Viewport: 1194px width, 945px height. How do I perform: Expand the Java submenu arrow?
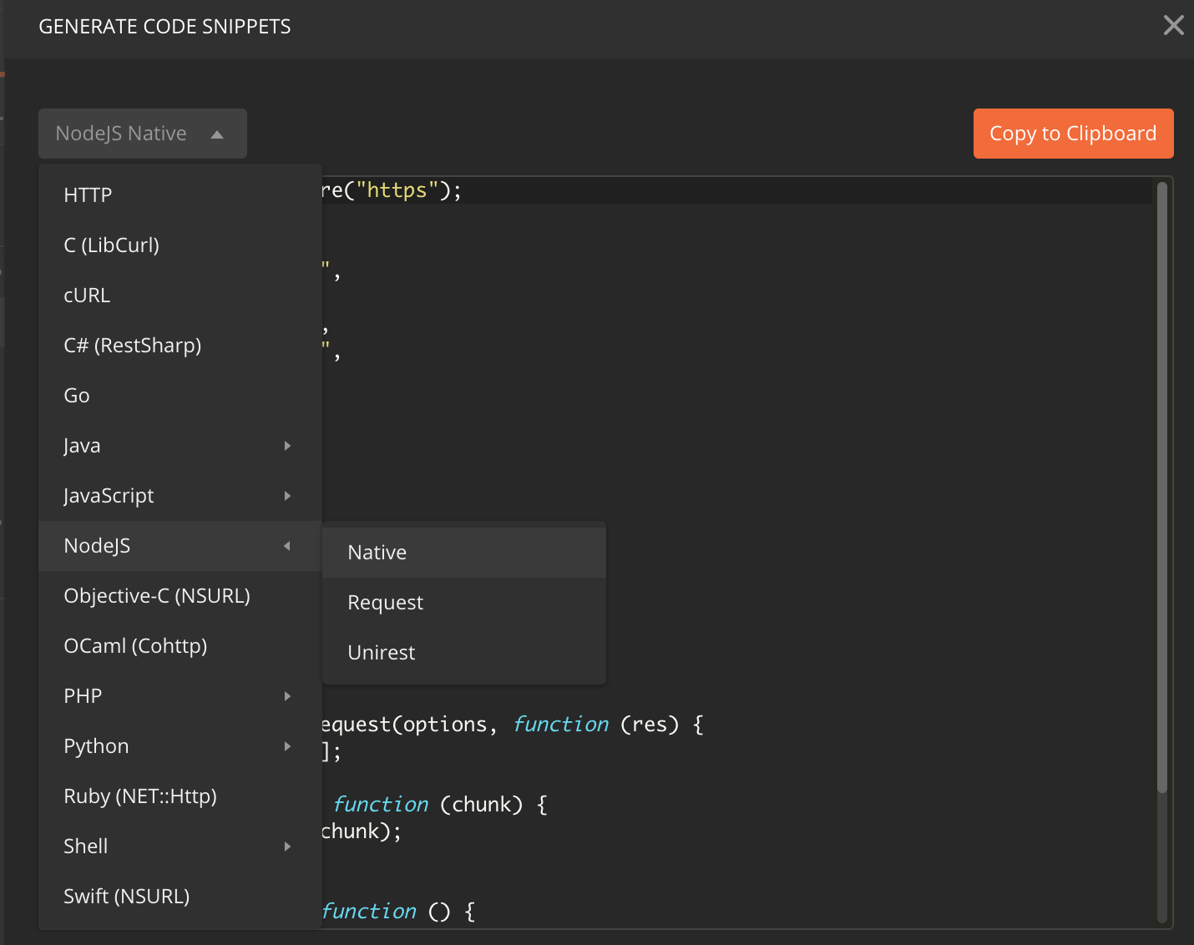(x=287, y=446)
